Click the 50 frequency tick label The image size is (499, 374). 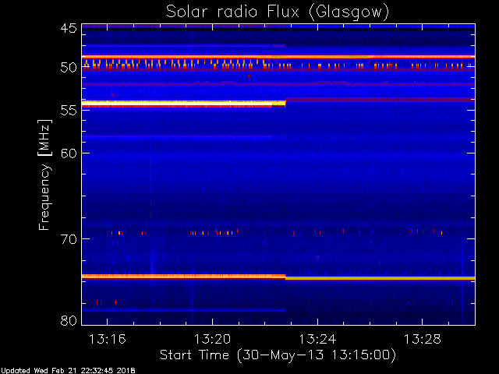pyautogui.click(x=69, y=68)
